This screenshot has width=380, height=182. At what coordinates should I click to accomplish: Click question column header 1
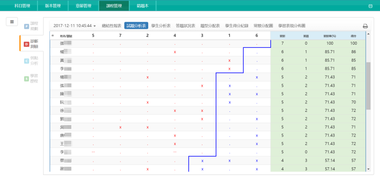(x=229, y=36)
